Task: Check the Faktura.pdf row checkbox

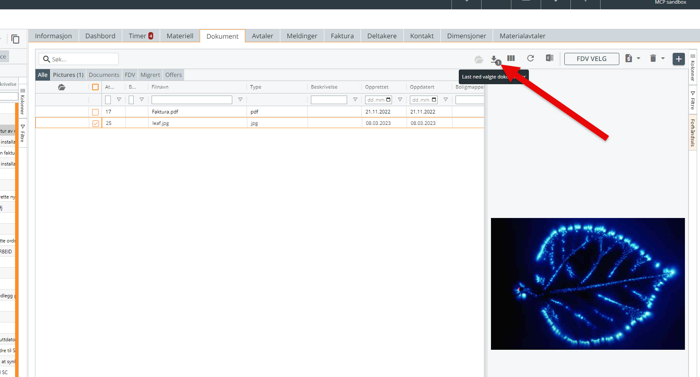Action: [95, 112]
